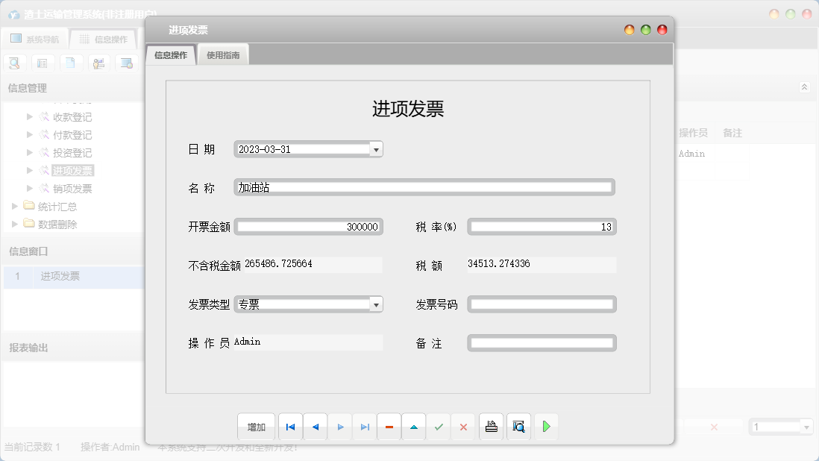Open print preview with the magnifier-printer icon
The width and height of the screenshot is (819, 461).
[518, 426]
